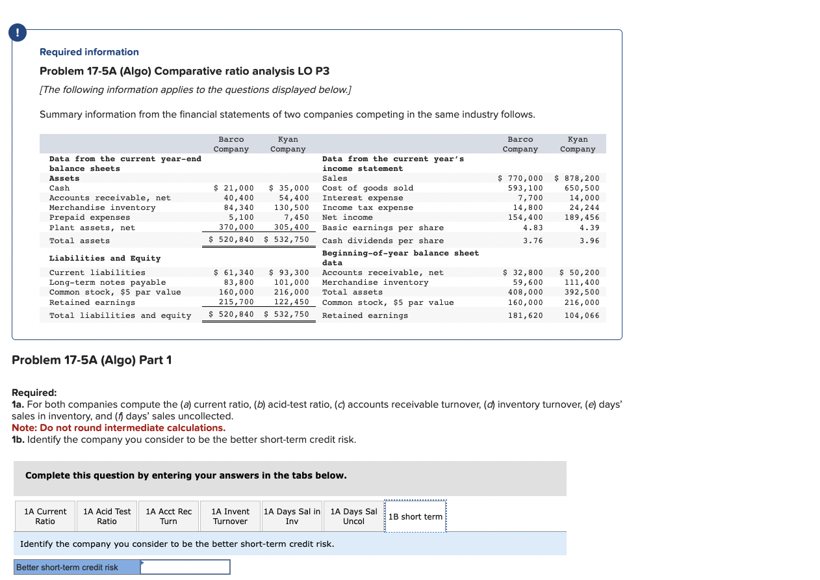Switch to the 1A Current Ratio tab
The height and width of the screenshot is (580, 820).
pyautogui.click(x=44, y=516)
